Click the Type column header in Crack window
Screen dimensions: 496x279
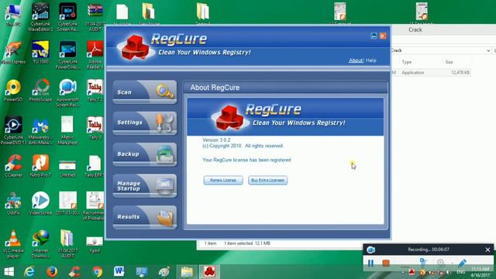[407, 62]
